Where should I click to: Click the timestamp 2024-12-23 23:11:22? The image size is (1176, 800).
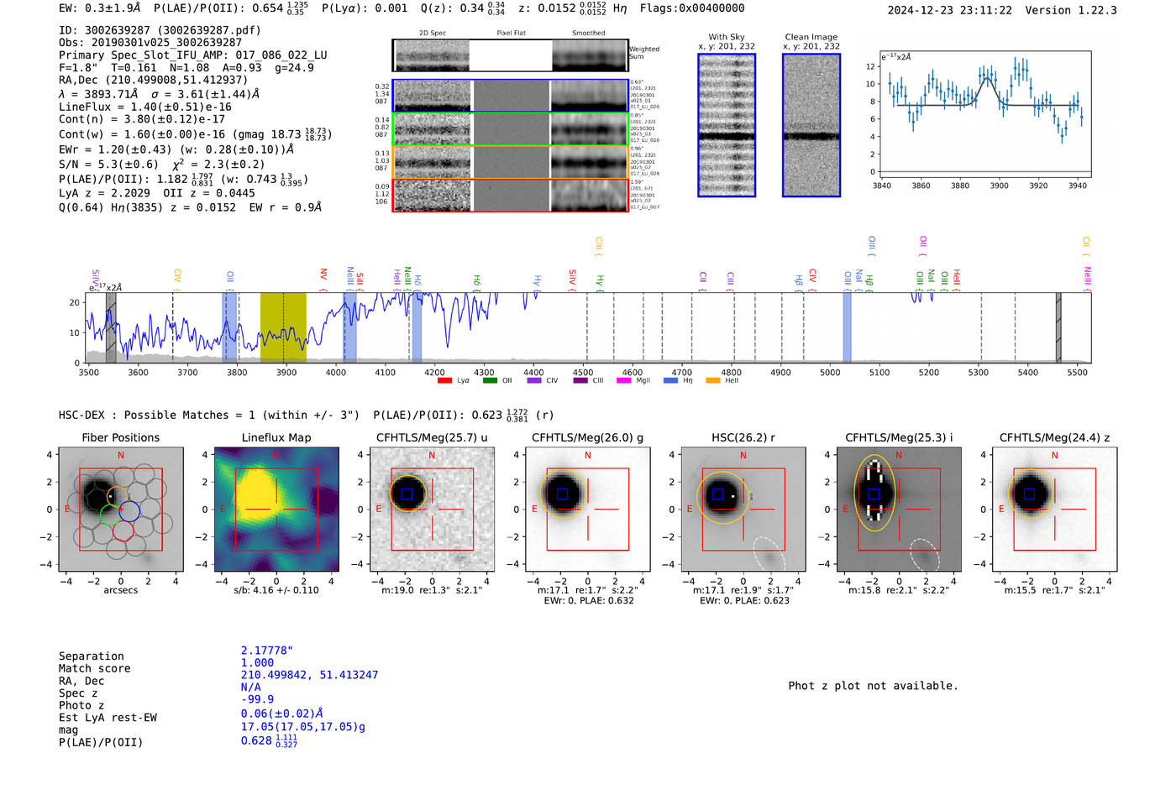[x=950, y=11]
